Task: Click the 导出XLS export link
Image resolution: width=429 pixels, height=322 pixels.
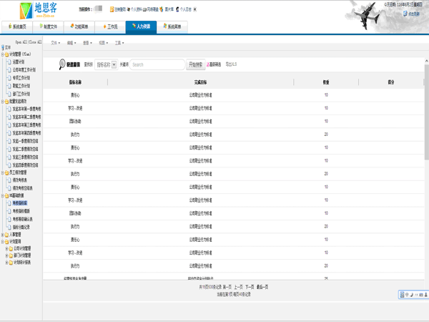Action: click(x=231, y=64)
